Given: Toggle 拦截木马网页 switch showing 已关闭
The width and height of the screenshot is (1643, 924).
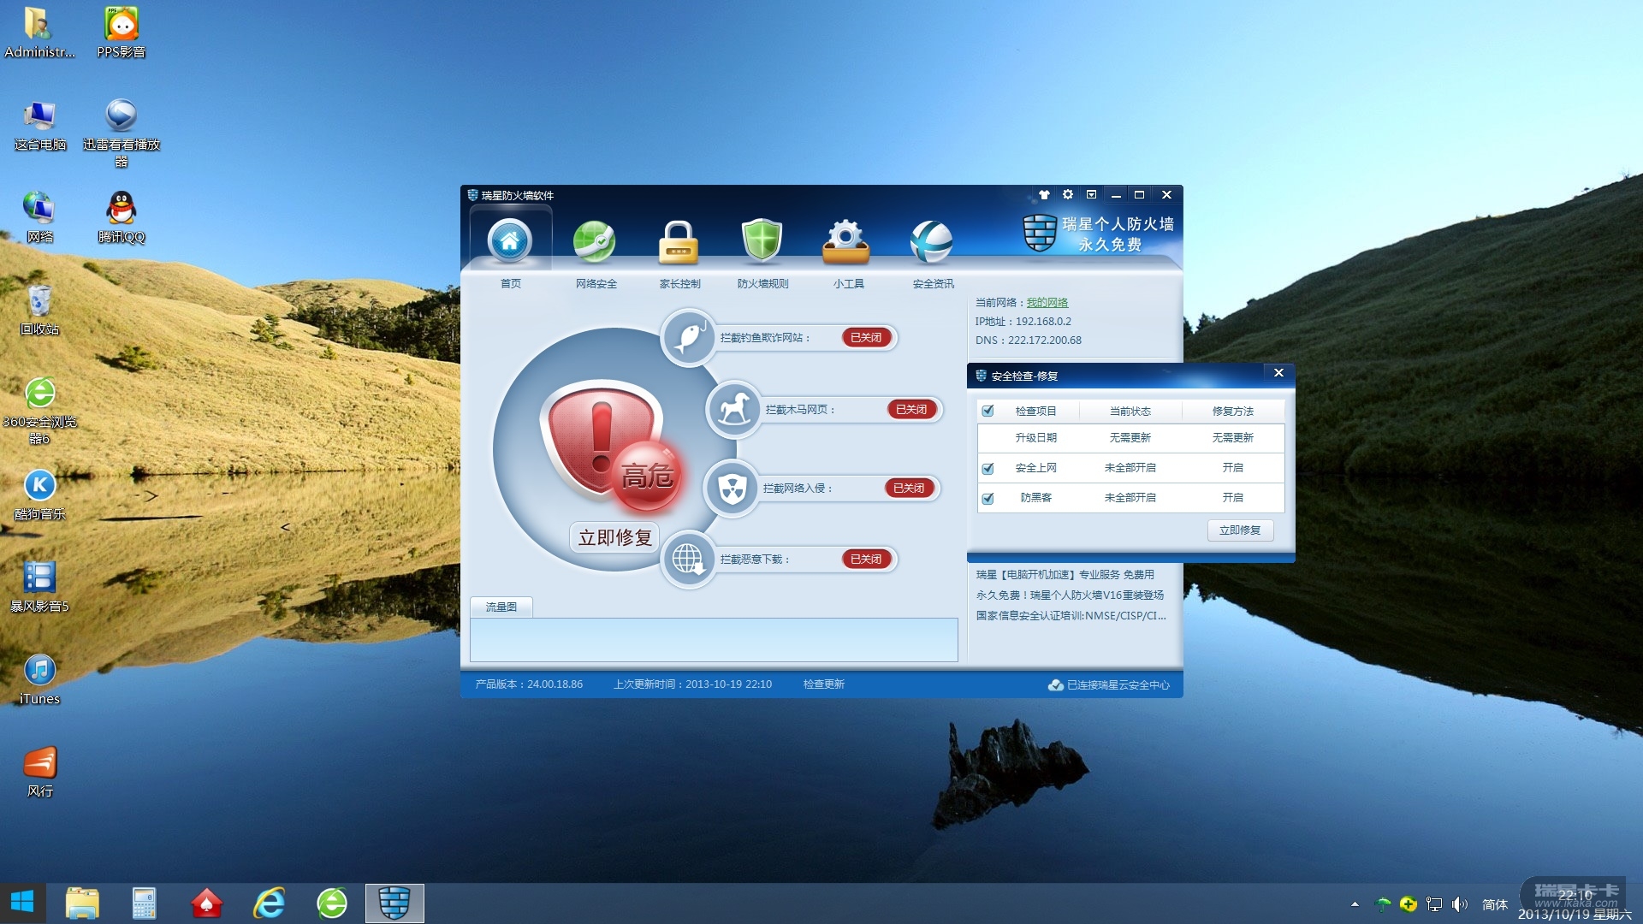Looking at the screenshot, I should coord(911,410).
